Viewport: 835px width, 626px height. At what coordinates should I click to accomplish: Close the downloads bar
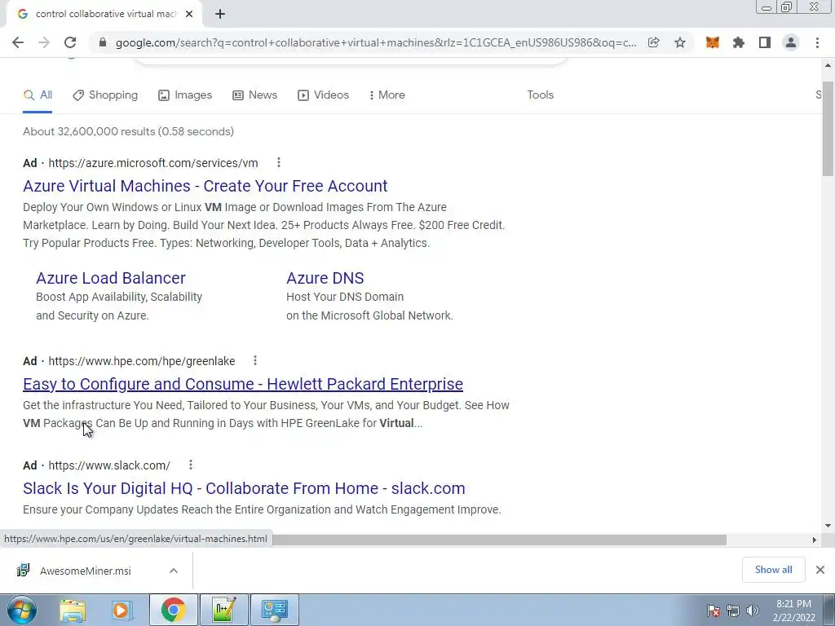[820, 570]
